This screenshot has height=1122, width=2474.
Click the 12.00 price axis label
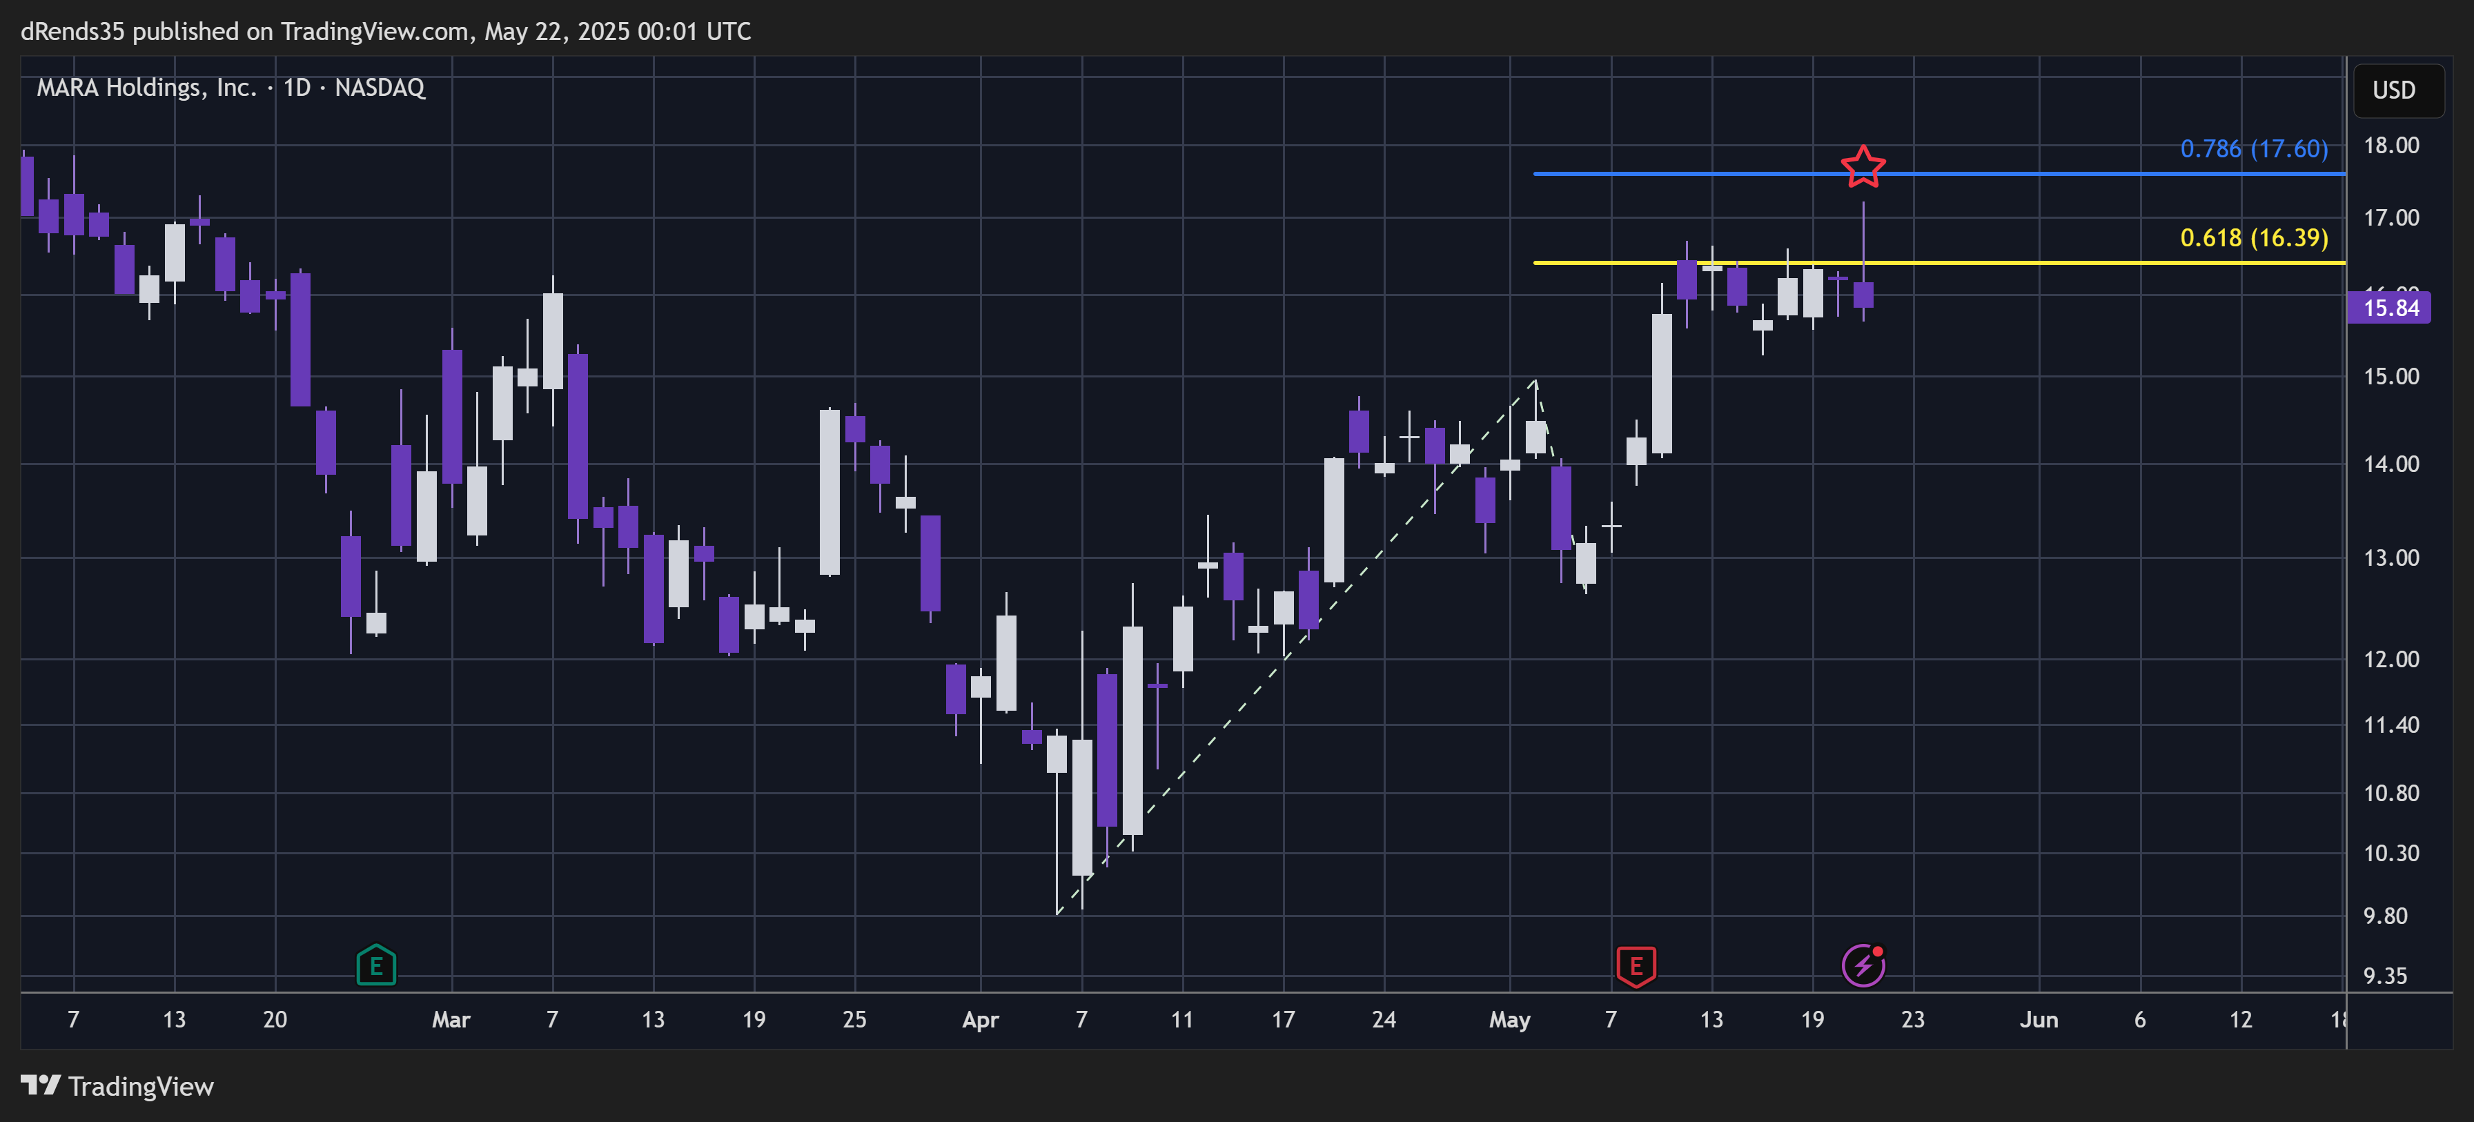(x=2390, y=659)
